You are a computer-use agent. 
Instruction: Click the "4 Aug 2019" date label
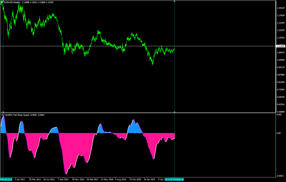click(121, 179)
